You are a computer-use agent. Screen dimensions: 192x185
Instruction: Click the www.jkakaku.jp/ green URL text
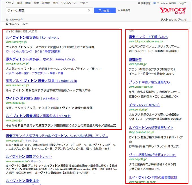click(x=16, y=103)
